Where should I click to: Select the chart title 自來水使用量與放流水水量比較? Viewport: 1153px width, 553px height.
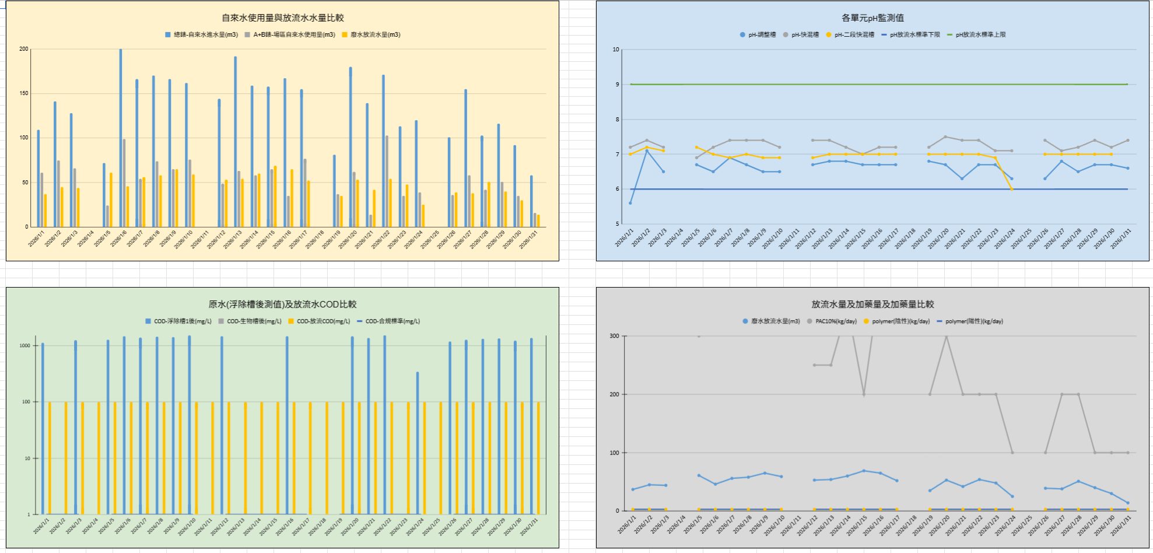click(282, 18)
